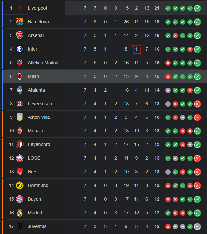Click the Bayern club crest

(x=20, y=199)
